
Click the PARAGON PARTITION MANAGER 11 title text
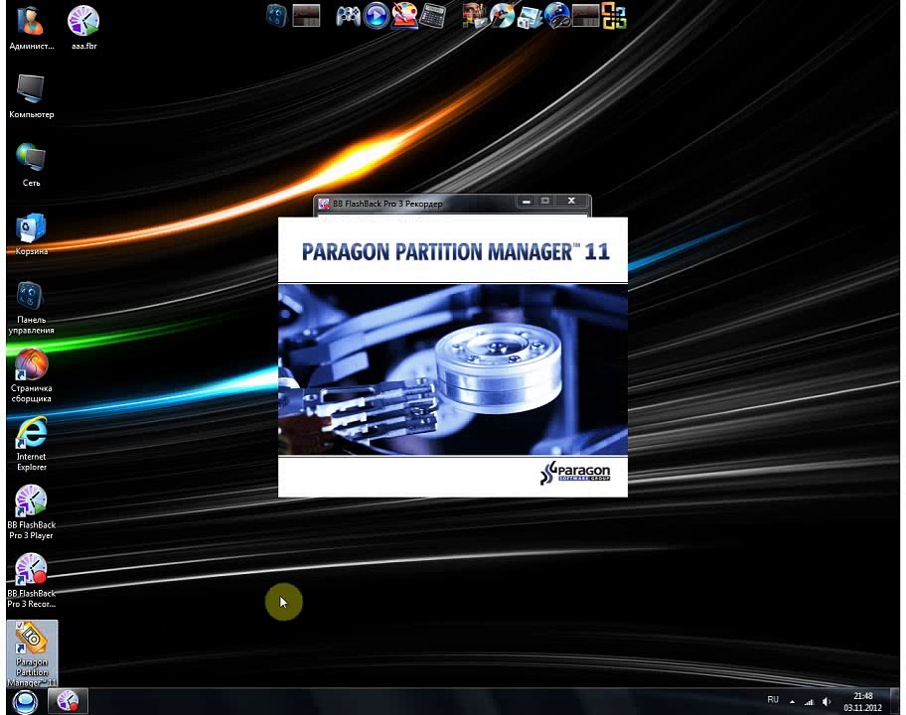click(x=455, y=252)
